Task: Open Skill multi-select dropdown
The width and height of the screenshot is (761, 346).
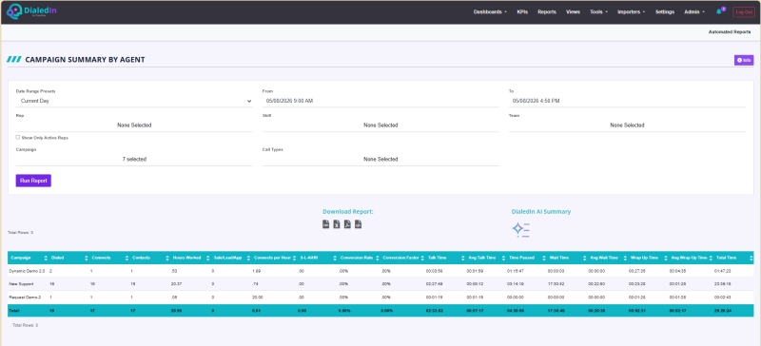Action: pos(380,125)
